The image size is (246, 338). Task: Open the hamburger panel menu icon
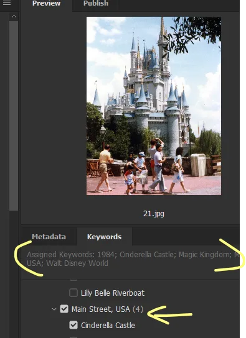tap(7, 3)
